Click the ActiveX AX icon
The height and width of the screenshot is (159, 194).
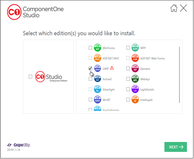click(97, 79)
